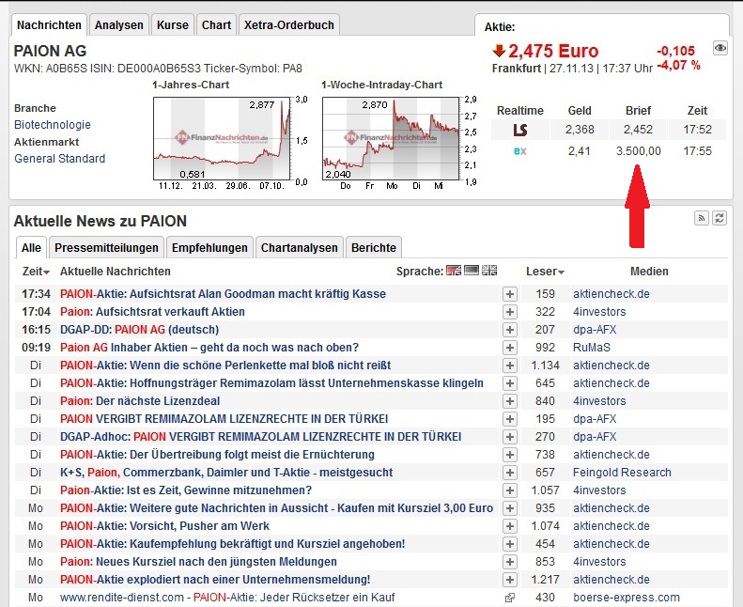
Task: Click RuMaS media source
Action: (x=592, y=348)
